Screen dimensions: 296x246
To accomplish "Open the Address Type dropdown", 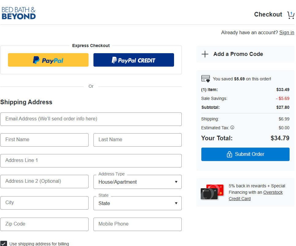I will (137, 182).
